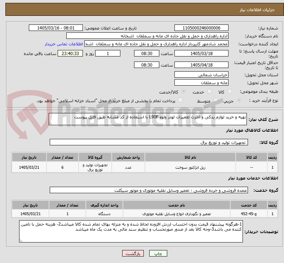The image size is (284, 263).
Task: Click goods need date 1405/03/21
Action: [x=29, y=167]
